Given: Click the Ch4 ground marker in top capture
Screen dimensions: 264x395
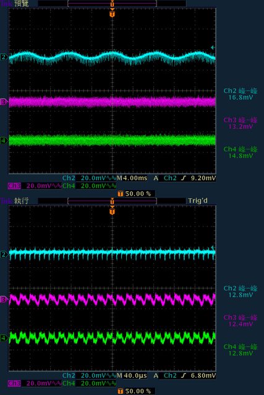Looking at the screenshot, I should click(4, 140).
